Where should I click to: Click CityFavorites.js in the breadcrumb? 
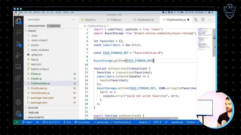pos(97,26)
